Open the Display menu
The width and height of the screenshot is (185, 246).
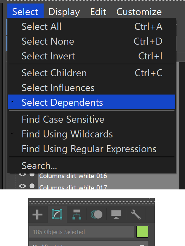(64, 12)
